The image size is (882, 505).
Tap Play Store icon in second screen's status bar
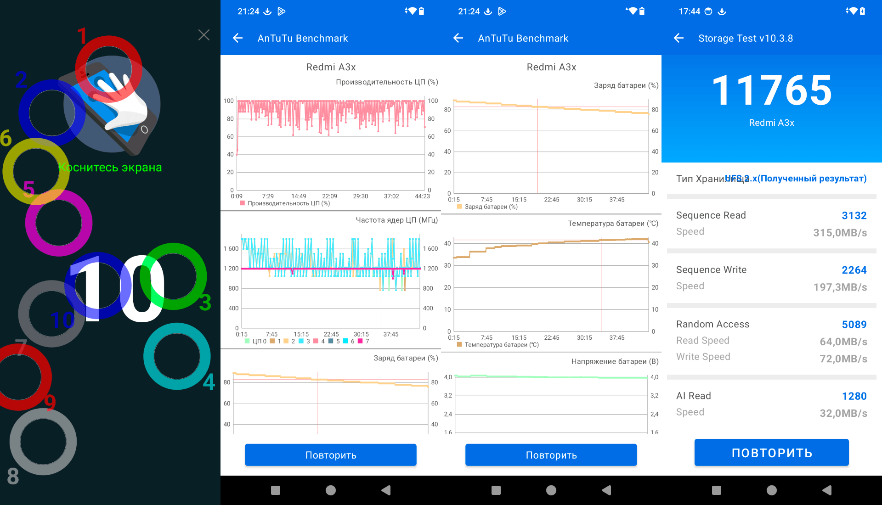[x=502, y=11]
